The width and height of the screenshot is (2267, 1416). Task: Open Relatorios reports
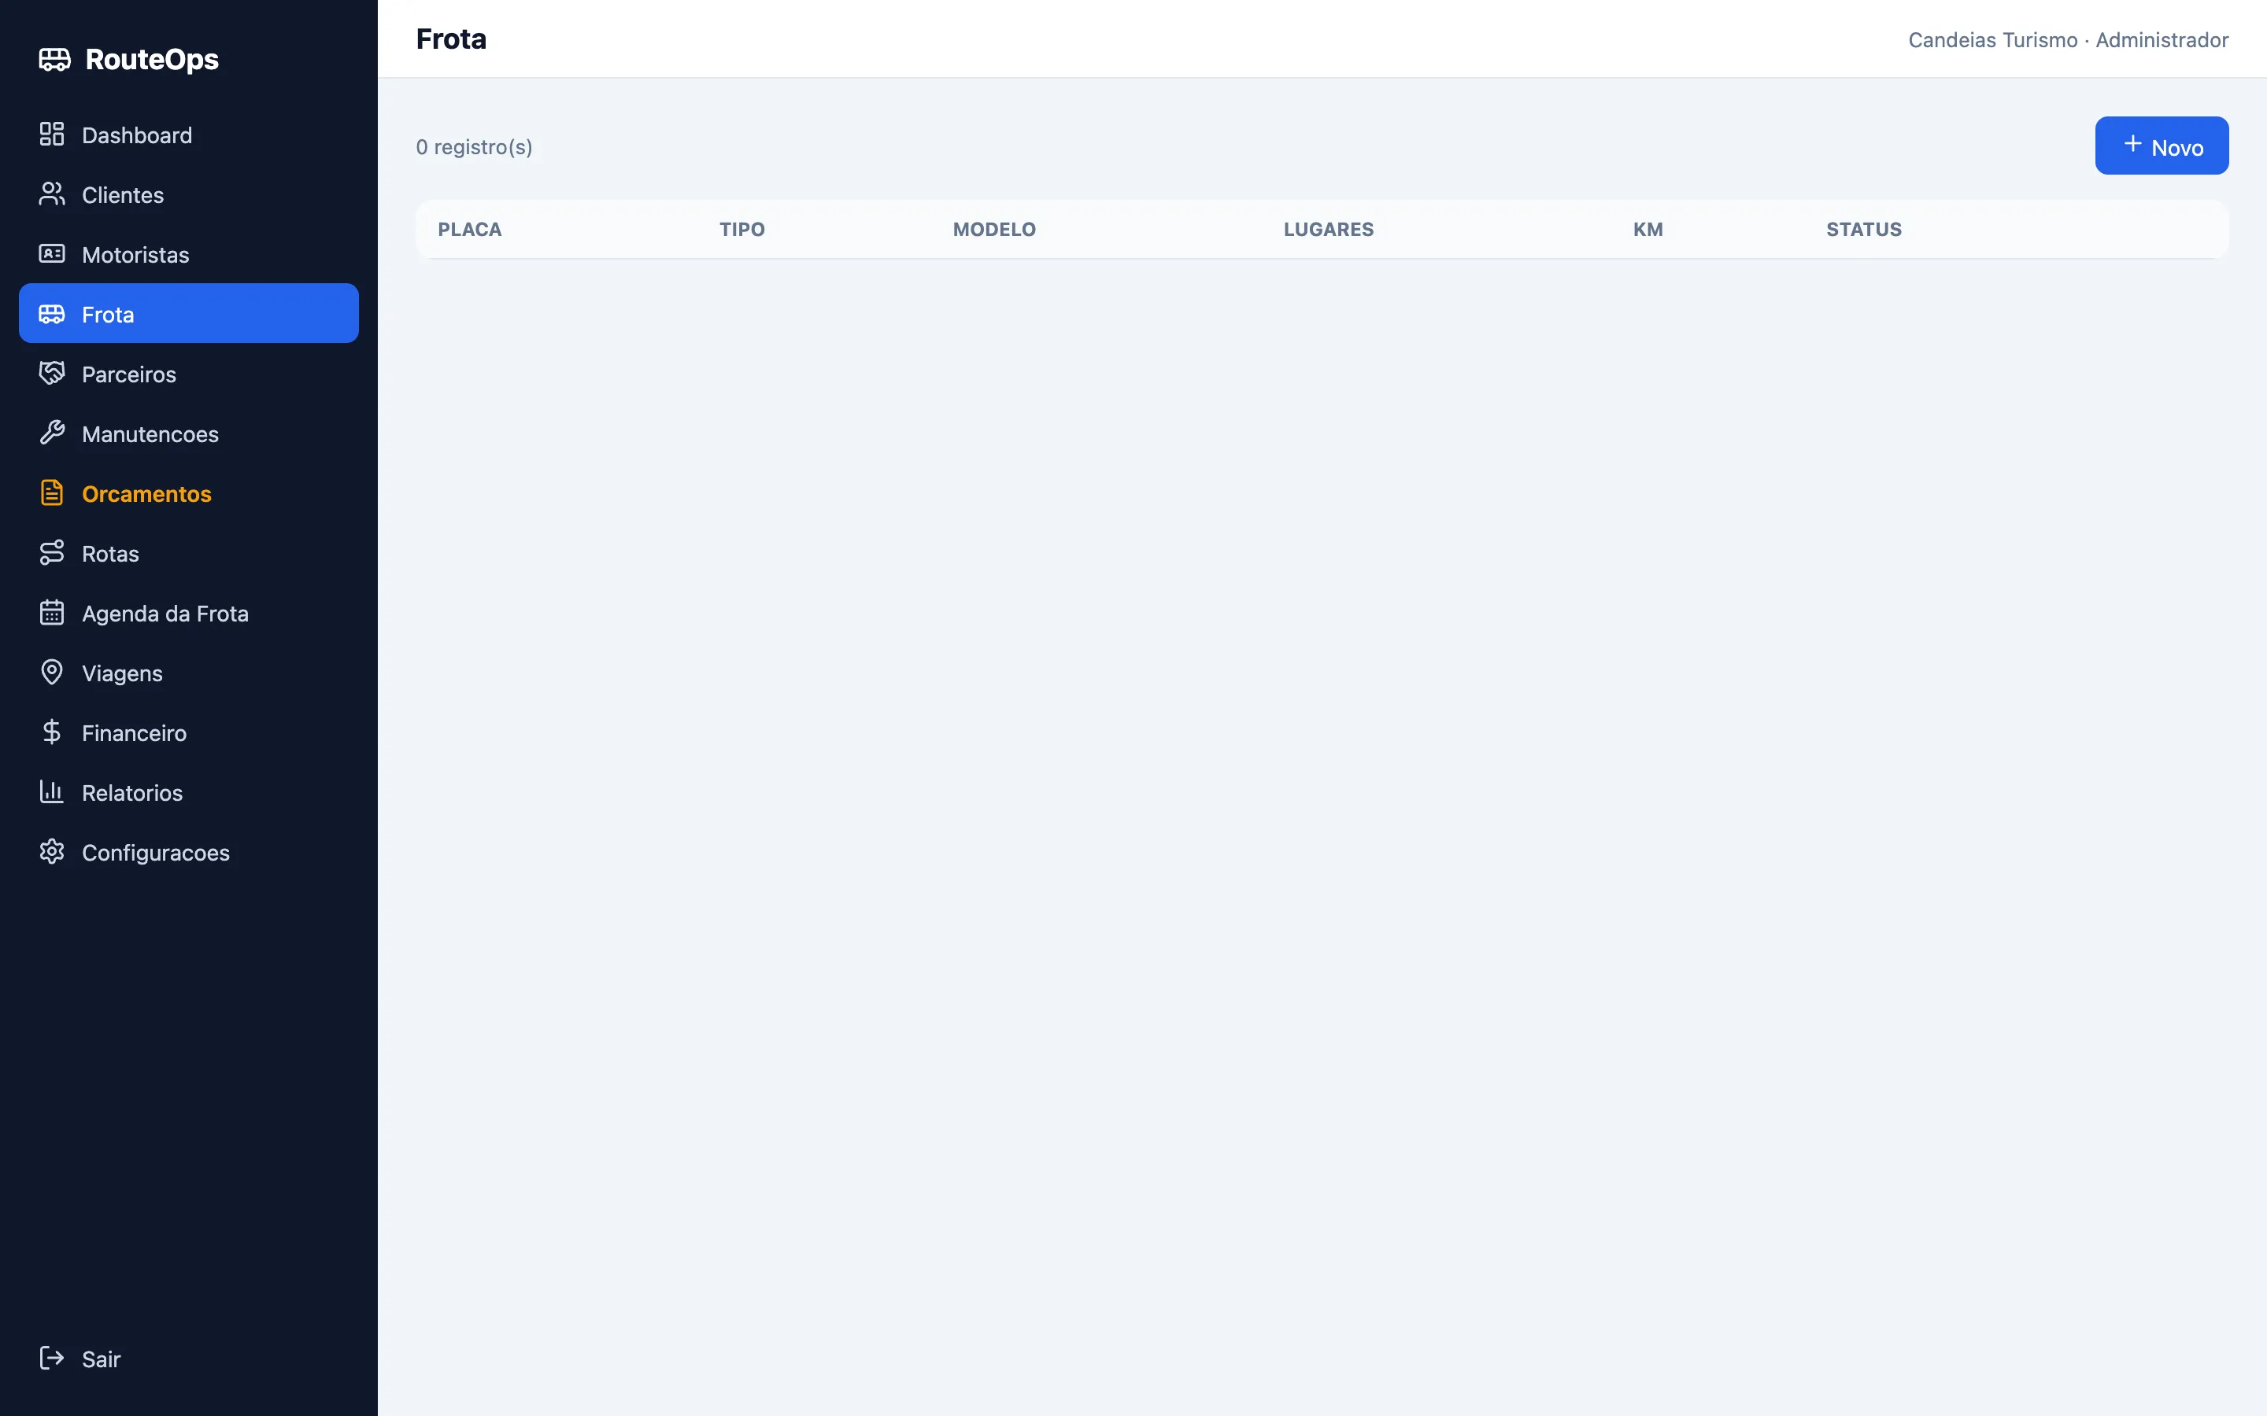click(188, 792)
